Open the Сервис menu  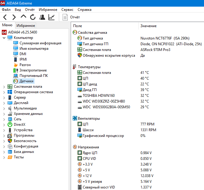[67, 10]
